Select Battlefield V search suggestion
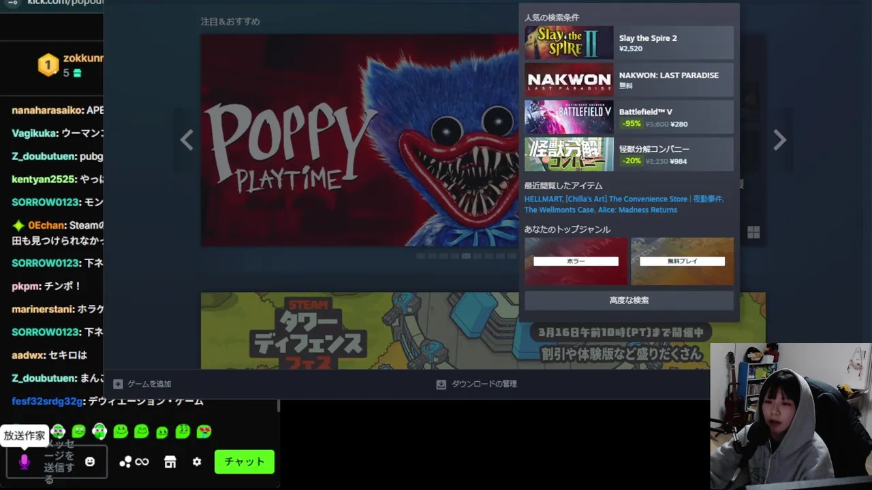The height and width of the screenshot is (490, 872). (x=629, y=116)
